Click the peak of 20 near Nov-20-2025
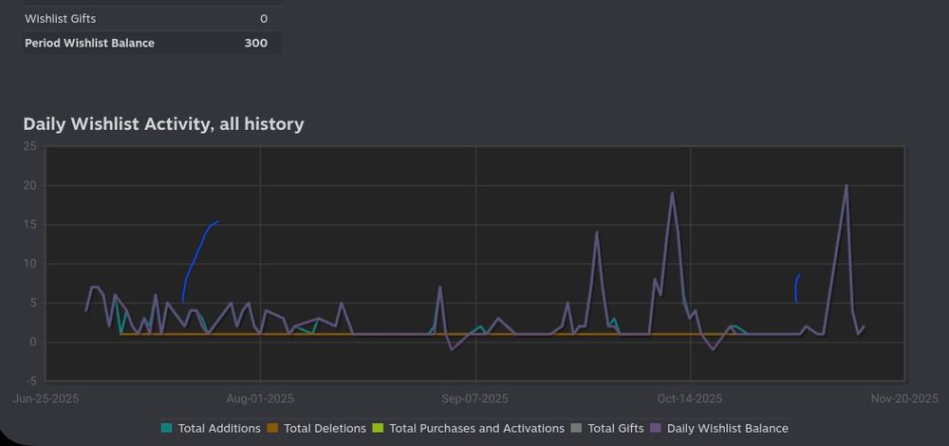The height and width of the screenshot is (446, 949). (x=847, y=186)
